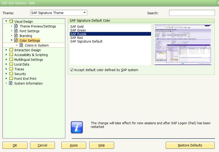
Task: Select System Information tree item
Action: 28,83
